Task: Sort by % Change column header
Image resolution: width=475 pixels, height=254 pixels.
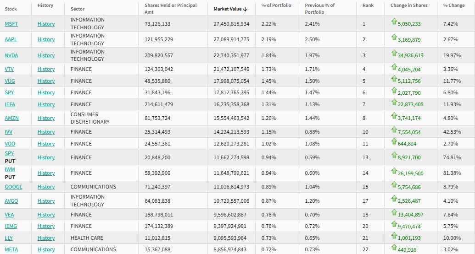Action: pyautogui.click(x=454, y=5)
